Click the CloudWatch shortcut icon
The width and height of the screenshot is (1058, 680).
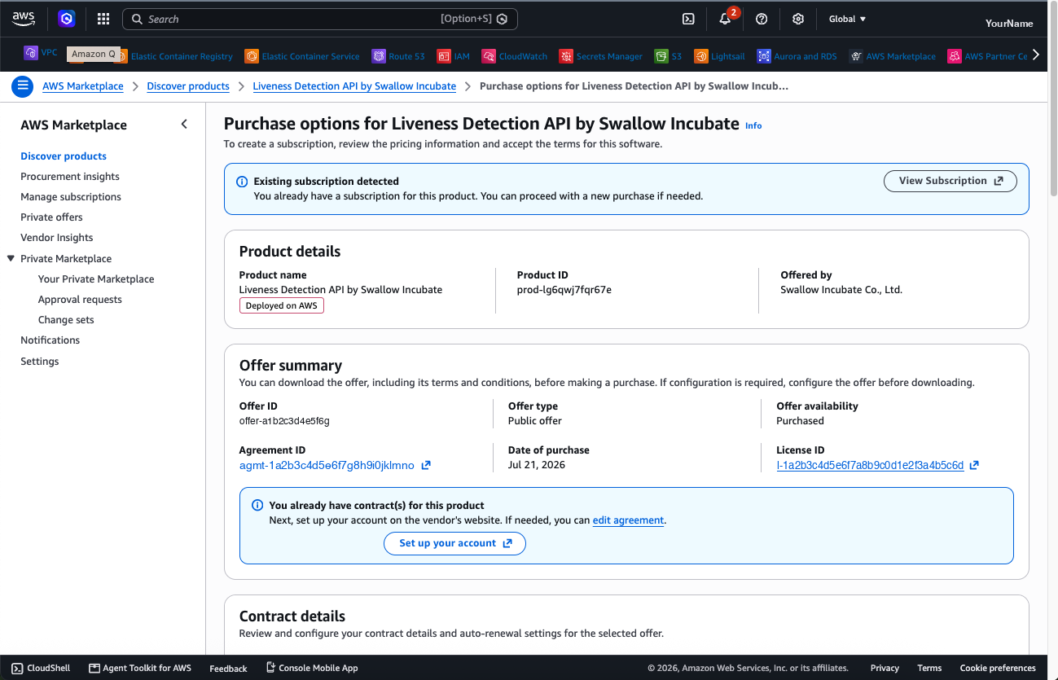[x=489, y=56]
